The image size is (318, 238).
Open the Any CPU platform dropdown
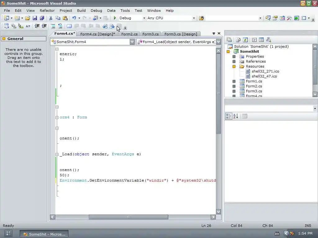[194, 18]
